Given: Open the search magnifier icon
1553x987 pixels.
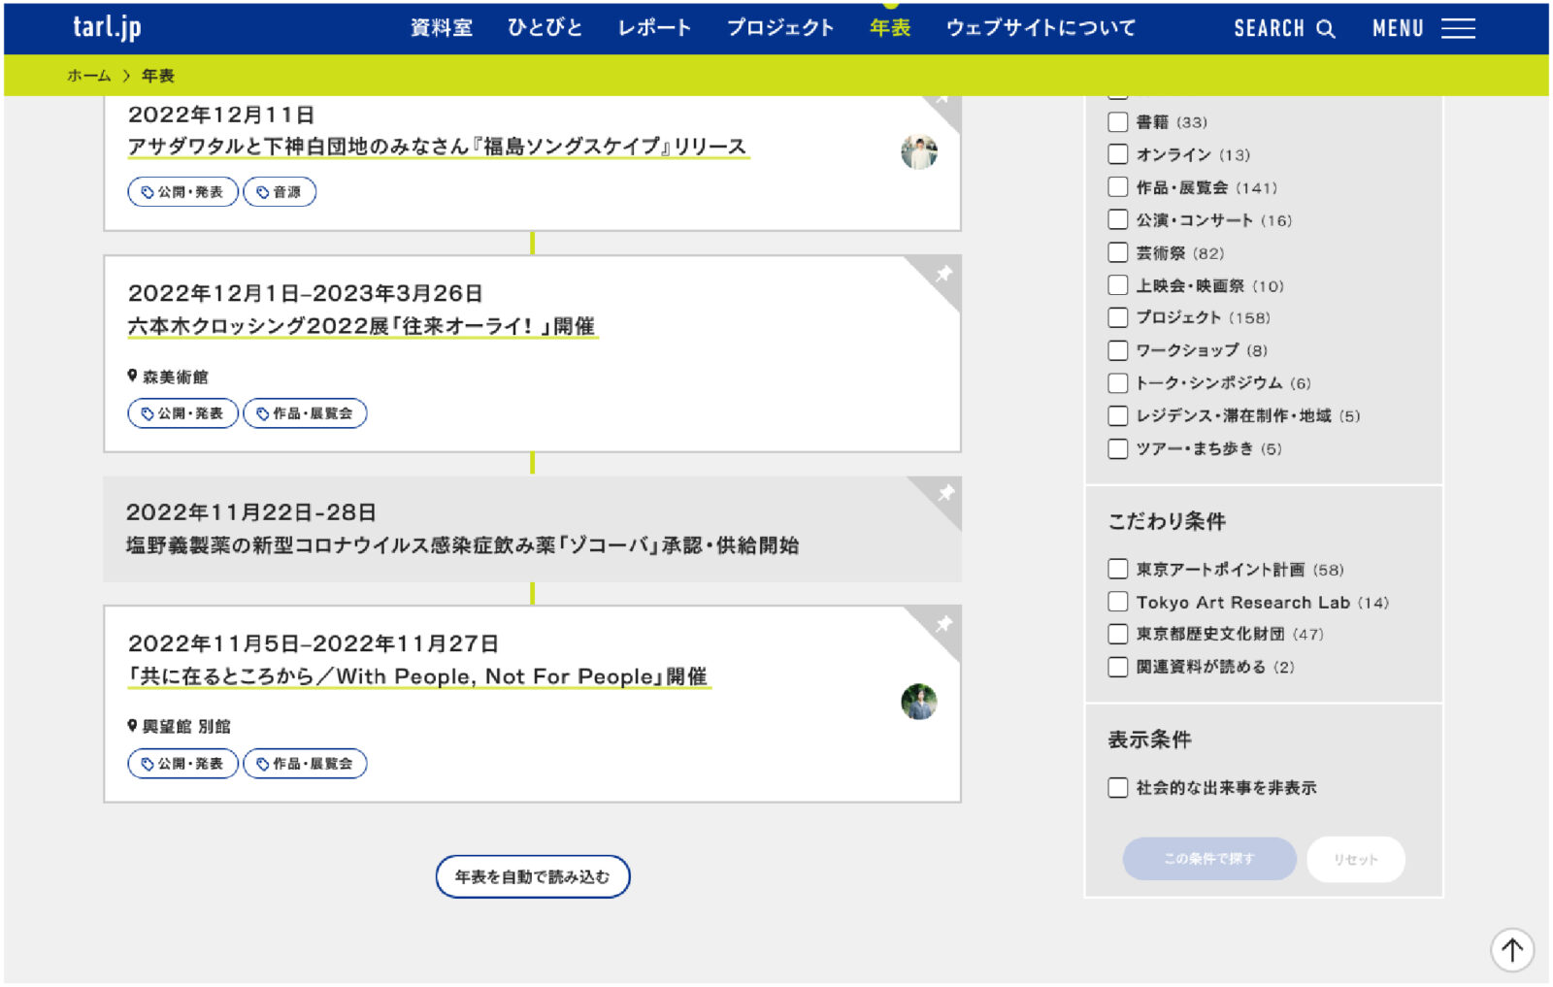Looking at the screenshot, I should click(x=1326, y=29).
